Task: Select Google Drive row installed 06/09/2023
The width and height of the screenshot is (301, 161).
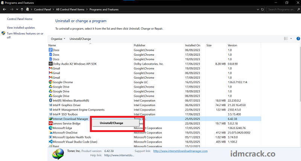Action: tap(155, 96)
